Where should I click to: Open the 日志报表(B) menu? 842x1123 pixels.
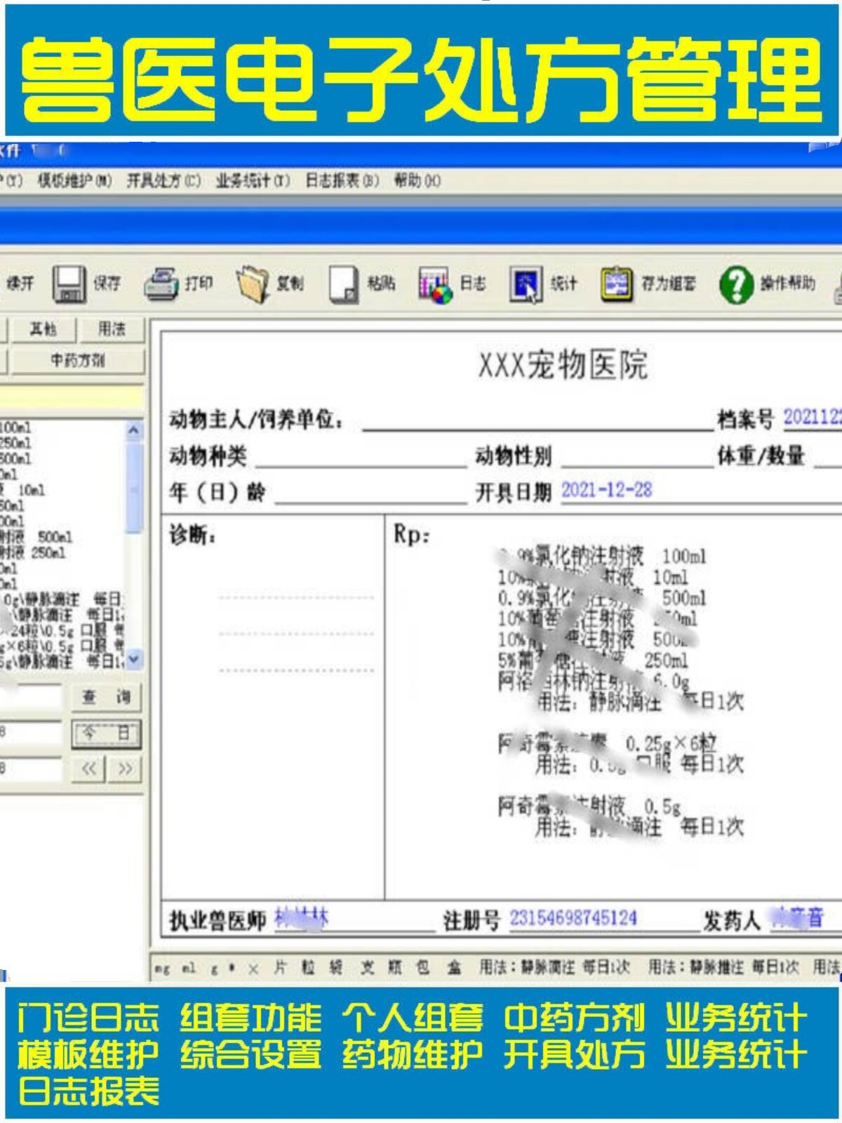click(342, 181)
